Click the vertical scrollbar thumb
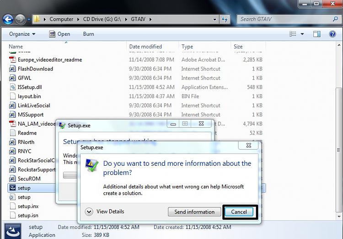343x239 pixels. click(339, 150)
